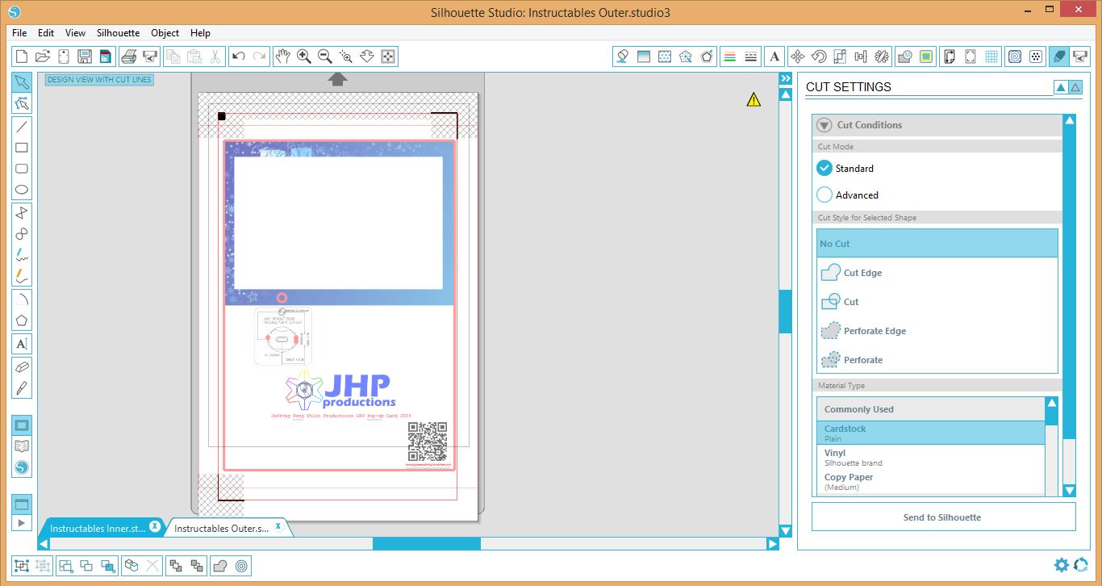The width and height of the screenshot is (1102, 586).
Task: Save to SD card icon
Action: 105,57
